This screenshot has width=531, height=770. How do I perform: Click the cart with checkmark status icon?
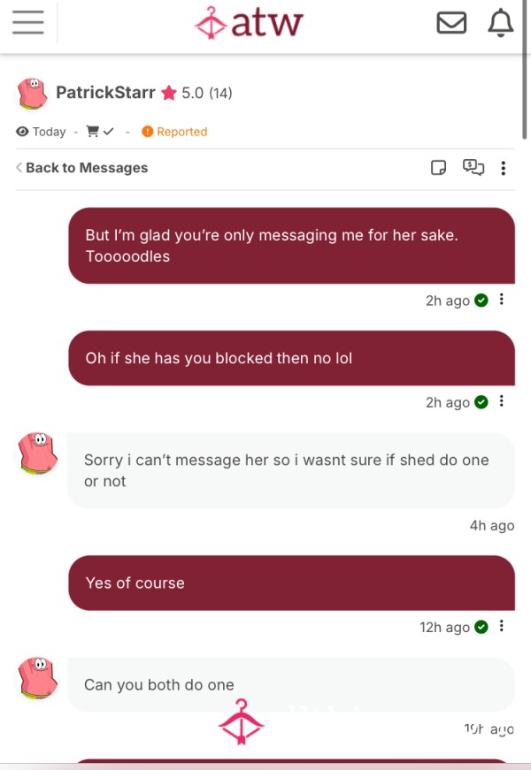[100, 131]
